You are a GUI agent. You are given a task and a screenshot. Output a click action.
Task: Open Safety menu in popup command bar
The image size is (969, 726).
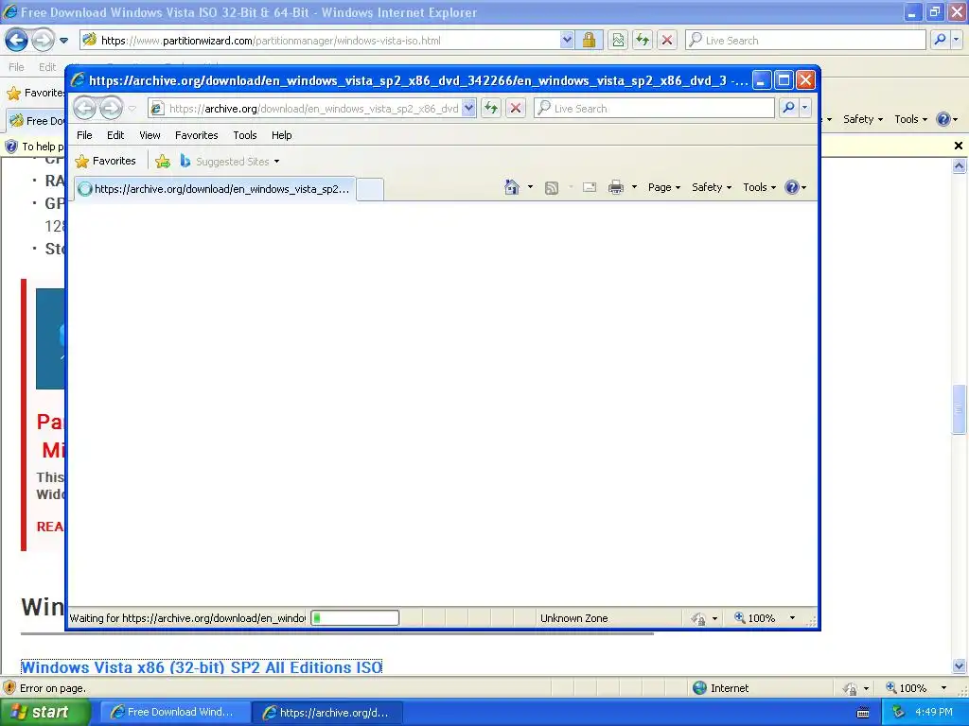pos(712,187)
